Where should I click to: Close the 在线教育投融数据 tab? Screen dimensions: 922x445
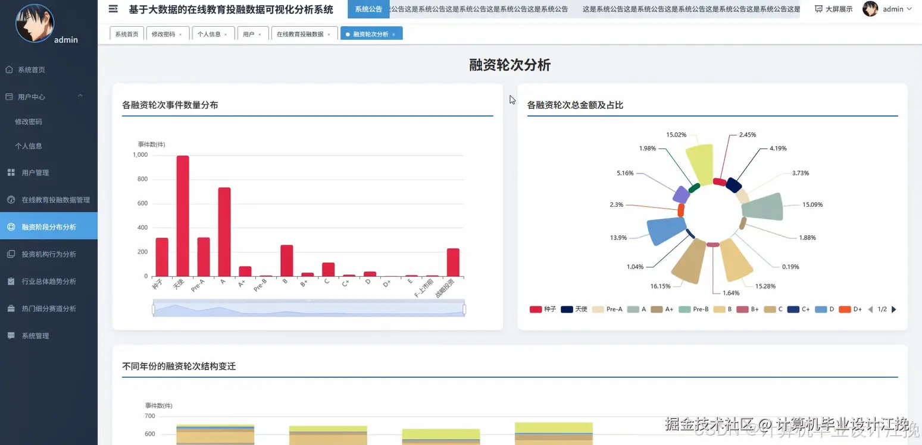(329, 34)
